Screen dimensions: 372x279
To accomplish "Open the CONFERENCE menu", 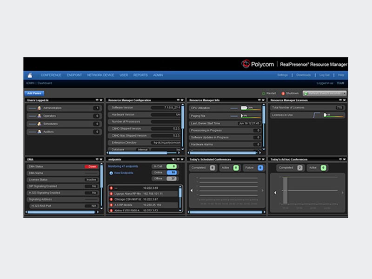I will [x=50, y=74].
